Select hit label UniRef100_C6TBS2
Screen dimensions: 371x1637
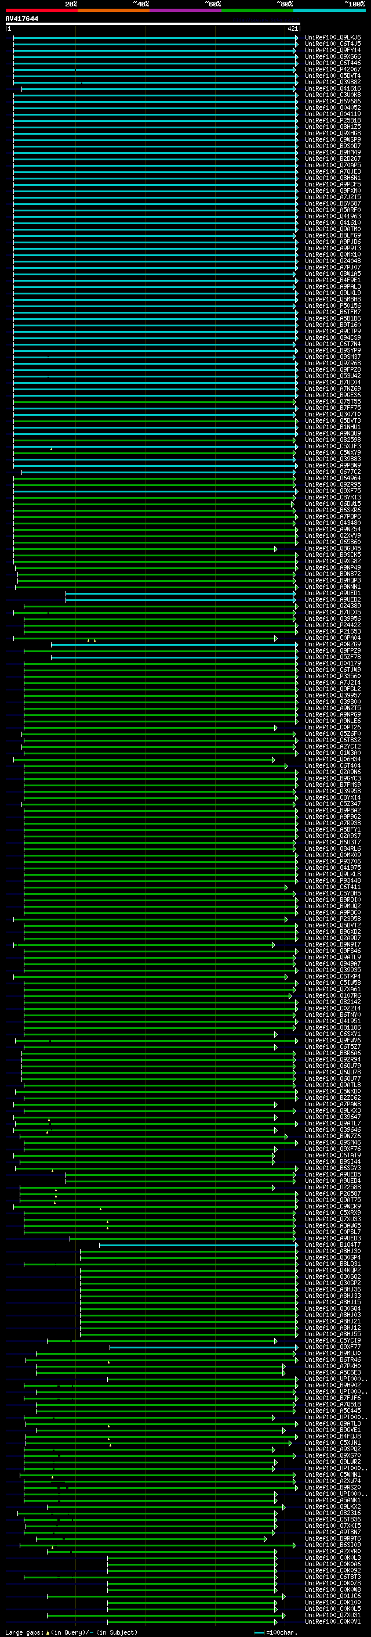[x=332, y=740]
